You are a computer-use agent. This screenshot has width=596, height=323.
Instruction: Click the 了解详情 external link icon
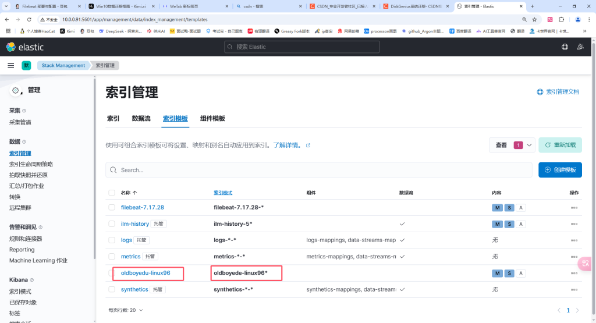point(308,145)
